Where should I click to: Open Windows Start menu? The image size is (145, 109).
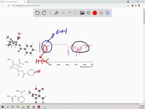pos(2,107)
